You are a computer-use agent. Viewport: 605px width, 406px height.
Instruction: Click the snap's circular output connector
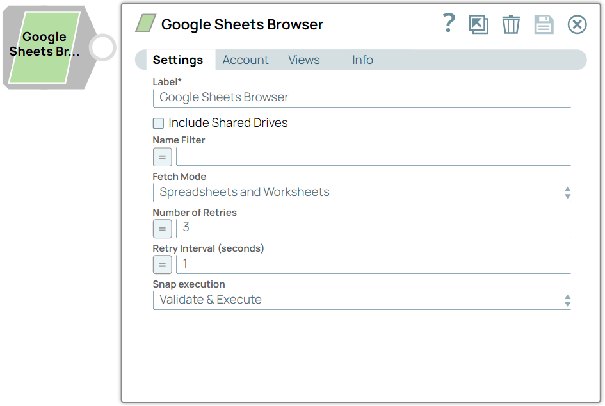point(102,47)
